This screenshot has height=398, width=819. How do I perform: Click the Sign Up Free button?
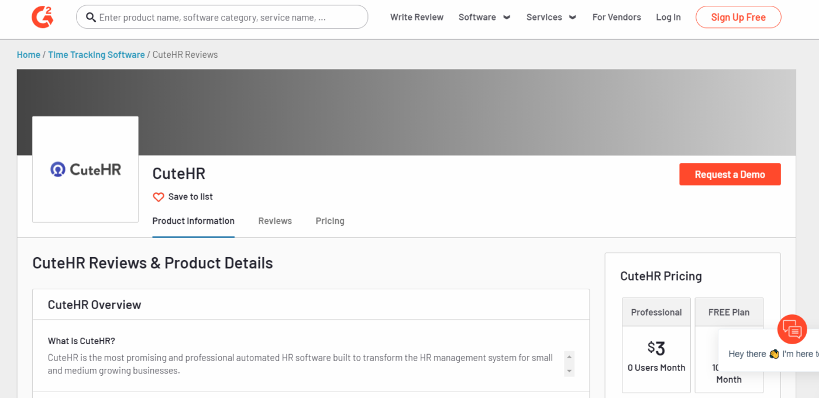click(x=738, y=18)
